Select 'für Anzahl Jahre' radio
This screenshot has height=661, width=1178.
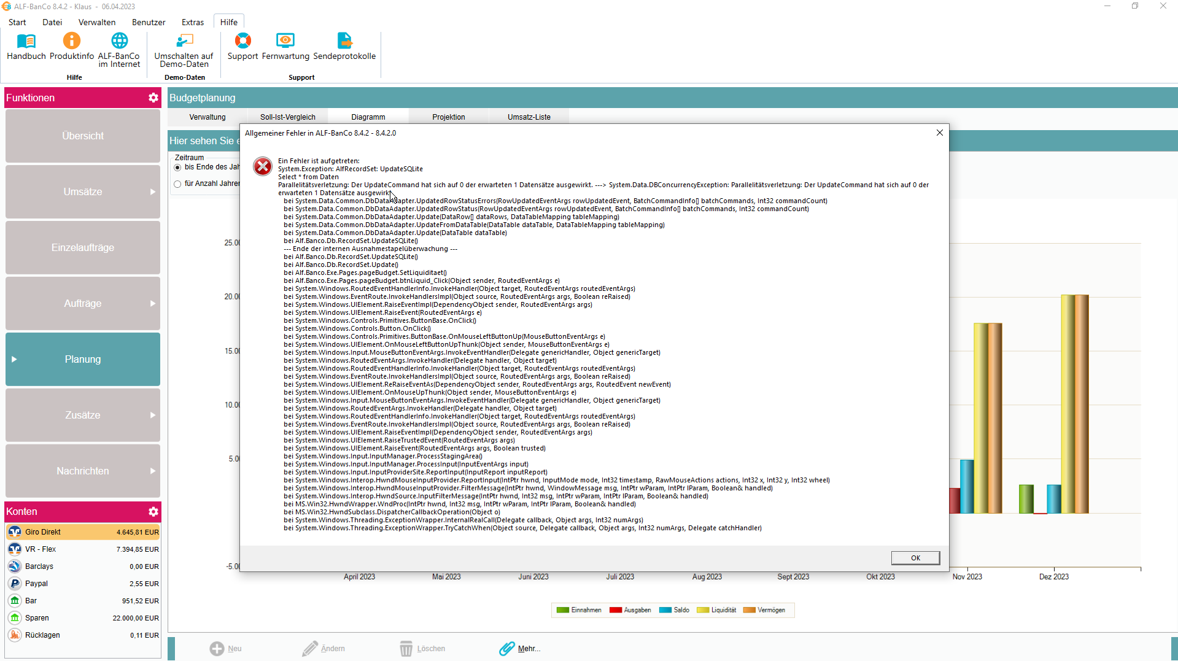point(177,184)
